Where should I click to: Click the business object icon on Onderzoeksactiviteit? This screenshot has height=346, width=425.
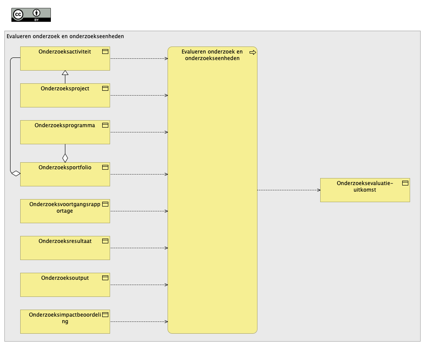point(105,51)
